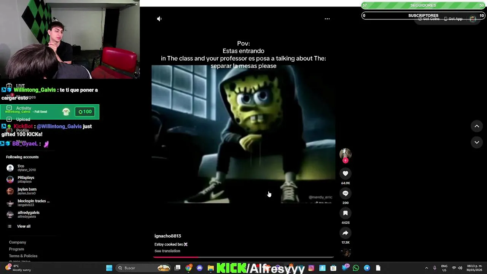The width and height of the screenshot is (487, 274).
Task: Share the video using the arrow icon
Action: coord(345,233)
